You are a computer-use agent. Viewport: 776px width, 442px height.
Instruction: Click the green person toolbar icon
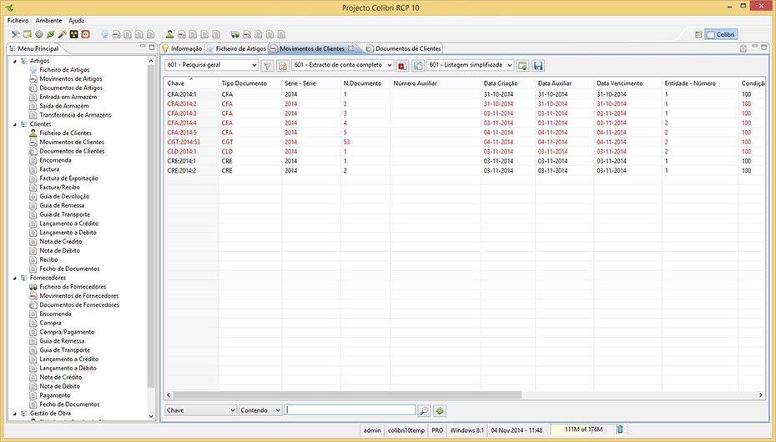[x=169, y=34]
